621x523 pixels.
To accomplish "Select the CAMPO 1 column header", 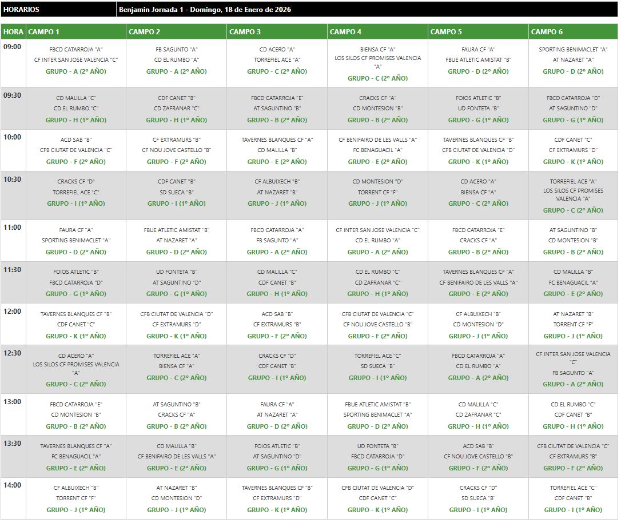I will 43,32.
